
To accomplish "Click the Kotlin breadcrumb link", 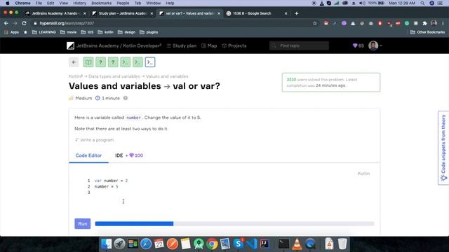I will point(76,76).
